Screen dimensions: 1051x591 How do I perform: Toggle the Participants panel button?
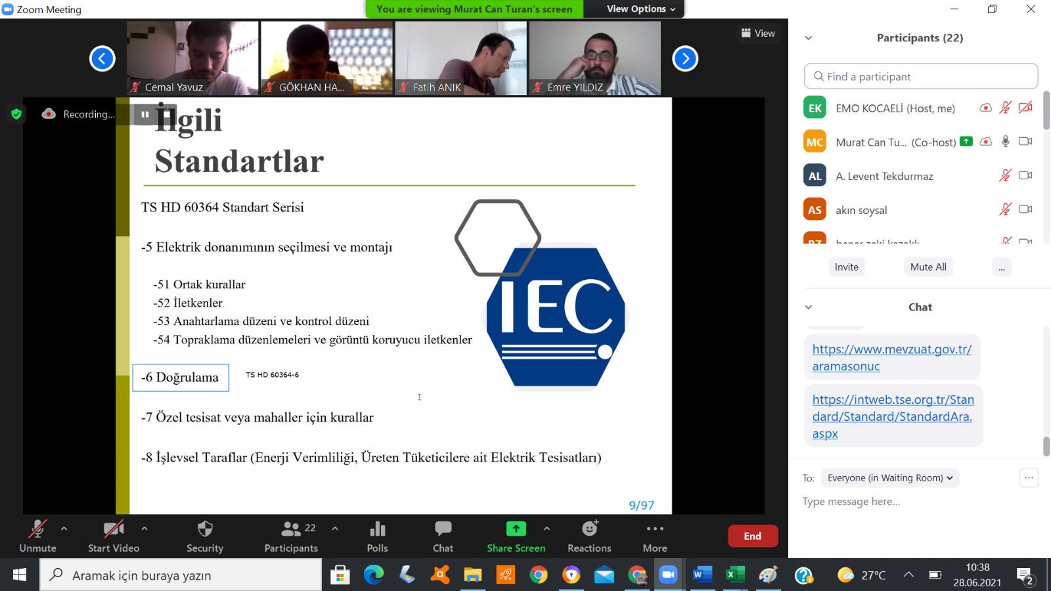coord(291,536)
